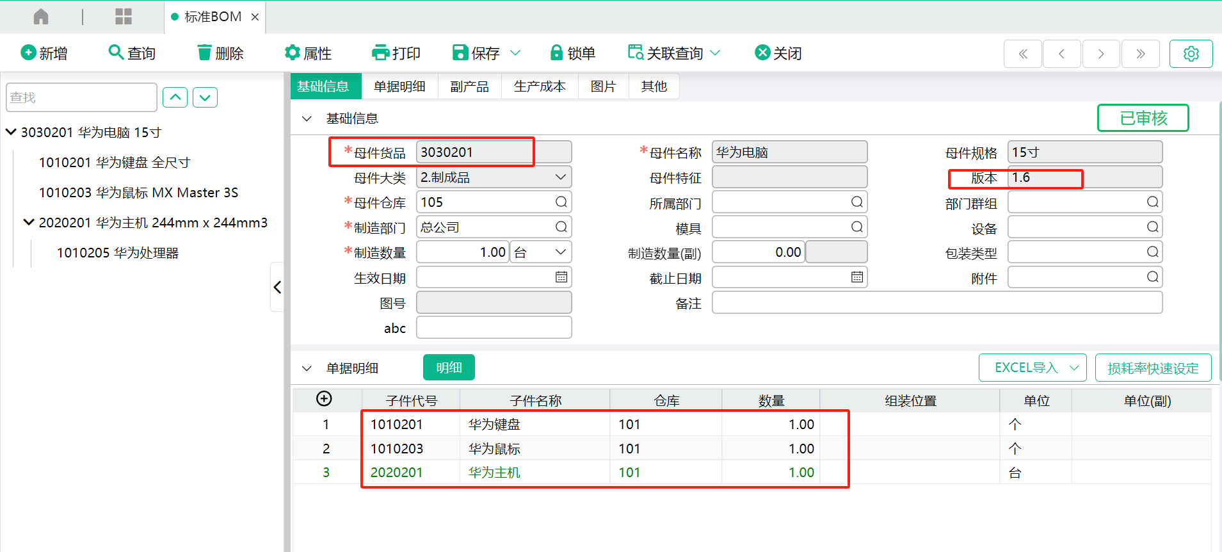Open the 生效日期 calendar picker

point(561,277)
